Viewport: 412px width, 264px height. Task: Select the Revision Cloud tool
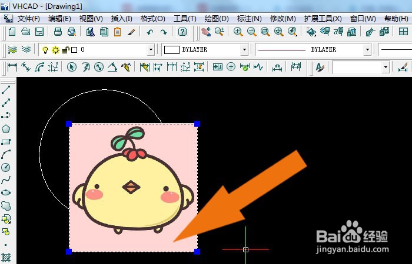(x=6, y=205)
